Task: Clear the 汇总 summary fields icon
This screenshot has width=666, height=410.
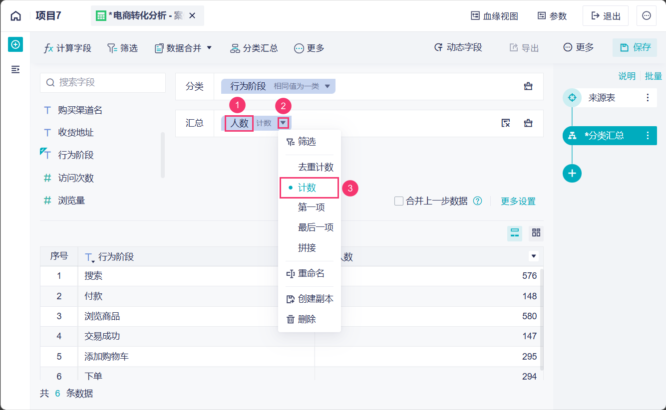Action: coord(506,123)
